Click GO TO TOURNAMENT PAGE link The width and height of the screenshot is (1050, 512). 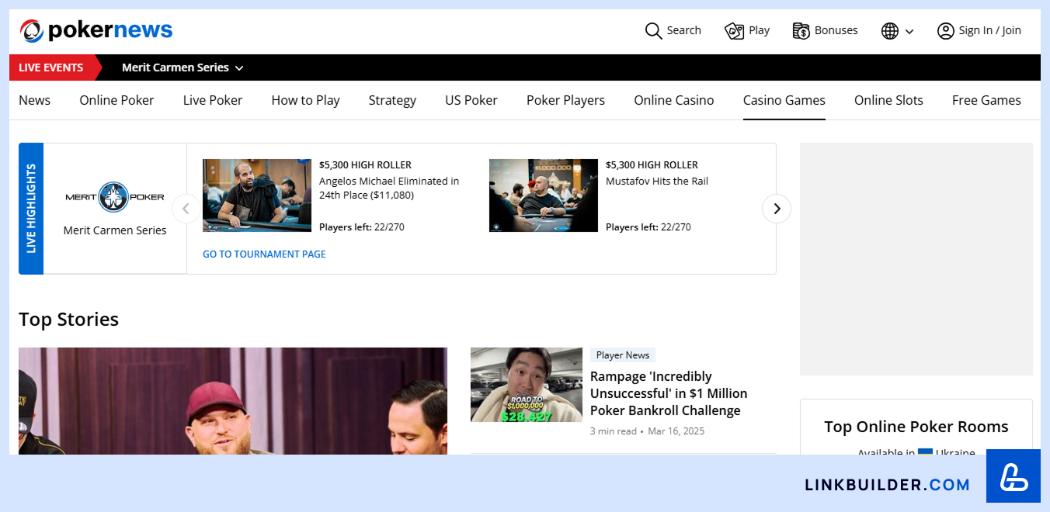coord(264,254)
